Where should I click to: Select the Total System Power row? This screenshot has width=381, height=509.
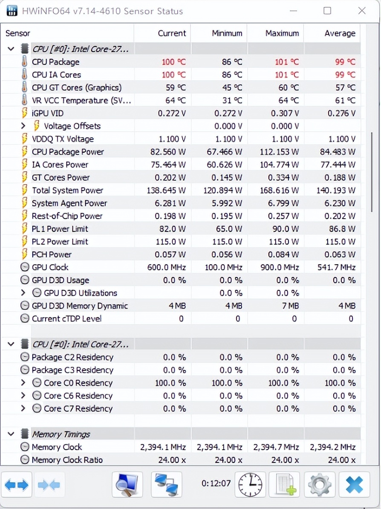(x=67, y=190)
